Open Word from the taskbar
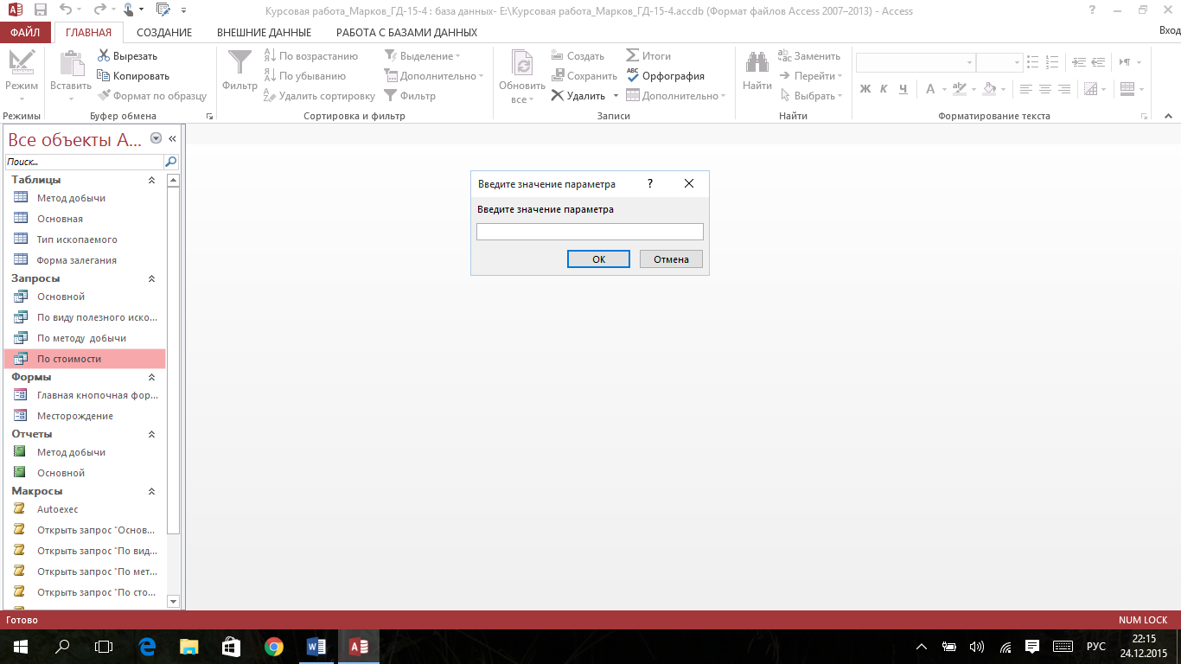This screenshot has width=1181, height=664. point(316,647)
